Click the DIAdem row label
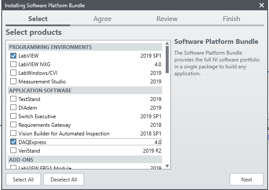269x190 pixels. click(x=28, y=108)
